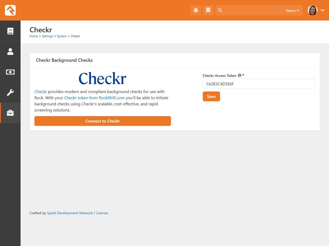Click the 'Checkr Background Checks' panel title

coord(64,60)
